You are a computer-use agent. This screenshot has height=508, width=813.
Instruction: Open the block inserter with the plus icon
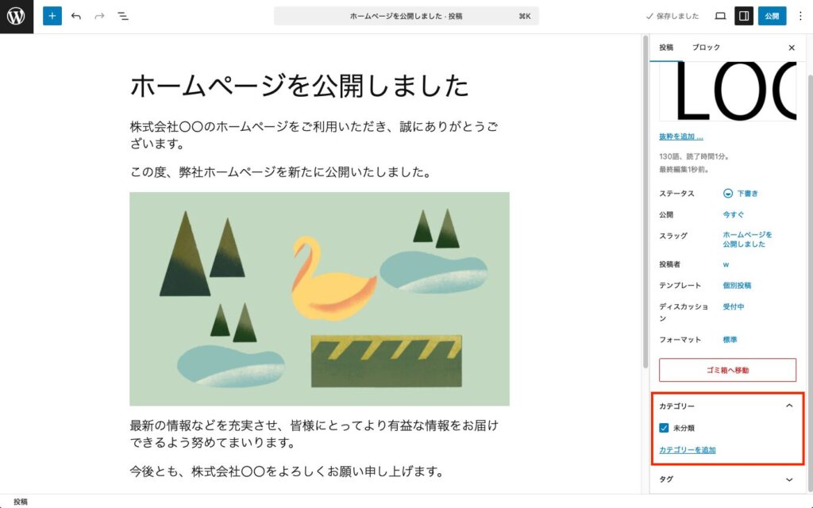pos(52,15)
